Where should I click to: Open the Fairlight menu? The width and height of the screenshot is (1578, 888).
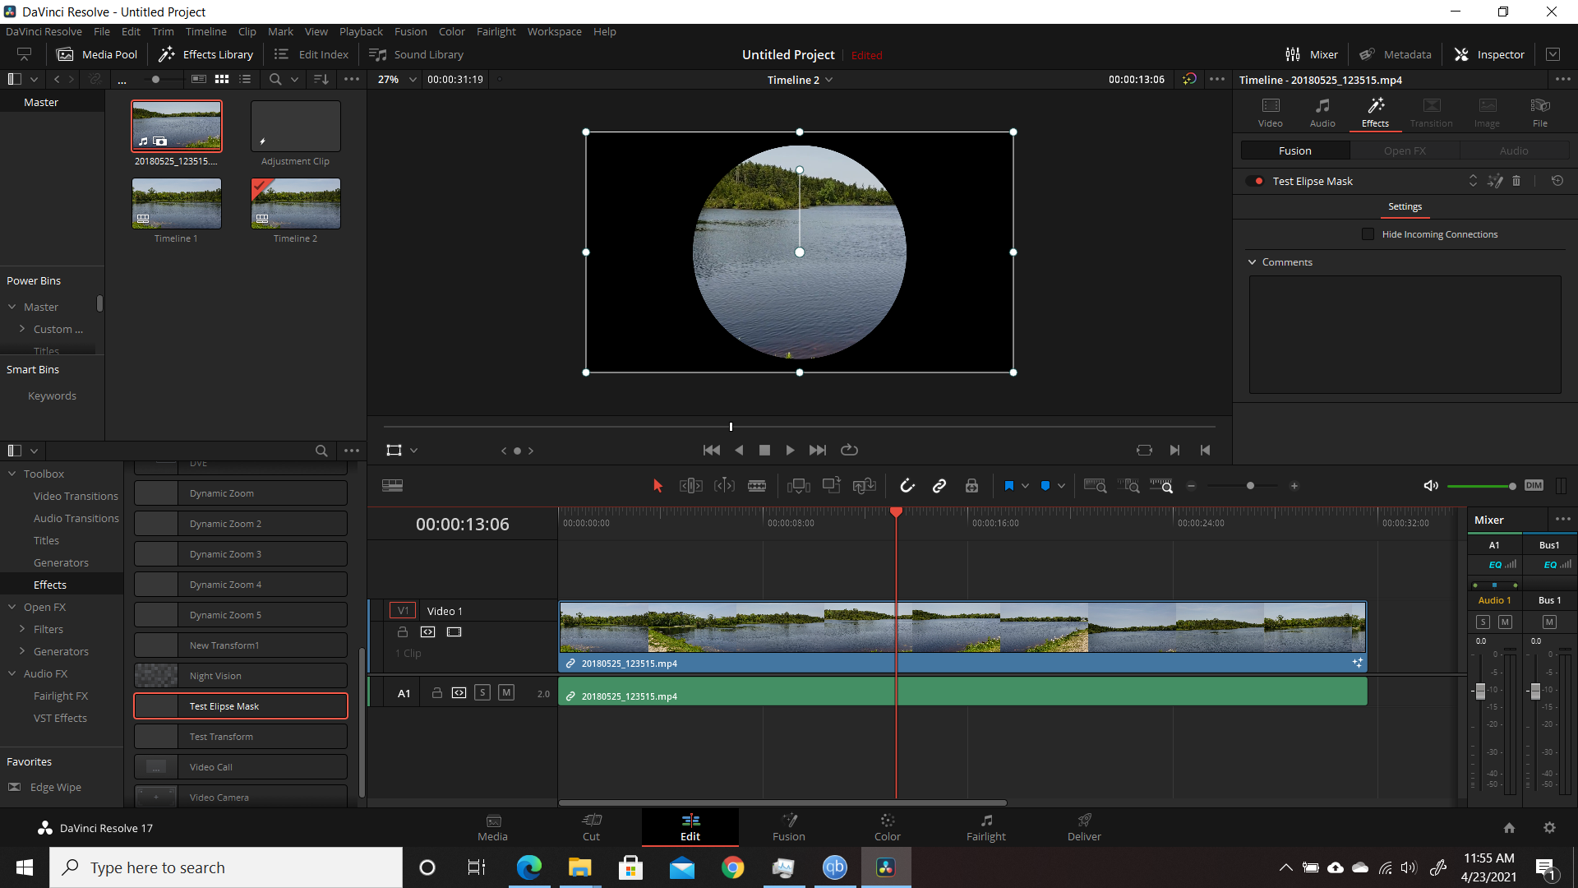[x=496, y=31]
